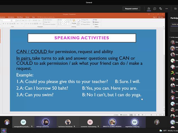178x133 pixels.
Task: Click Find in the Editing group
Action: (x=95, y=20)
